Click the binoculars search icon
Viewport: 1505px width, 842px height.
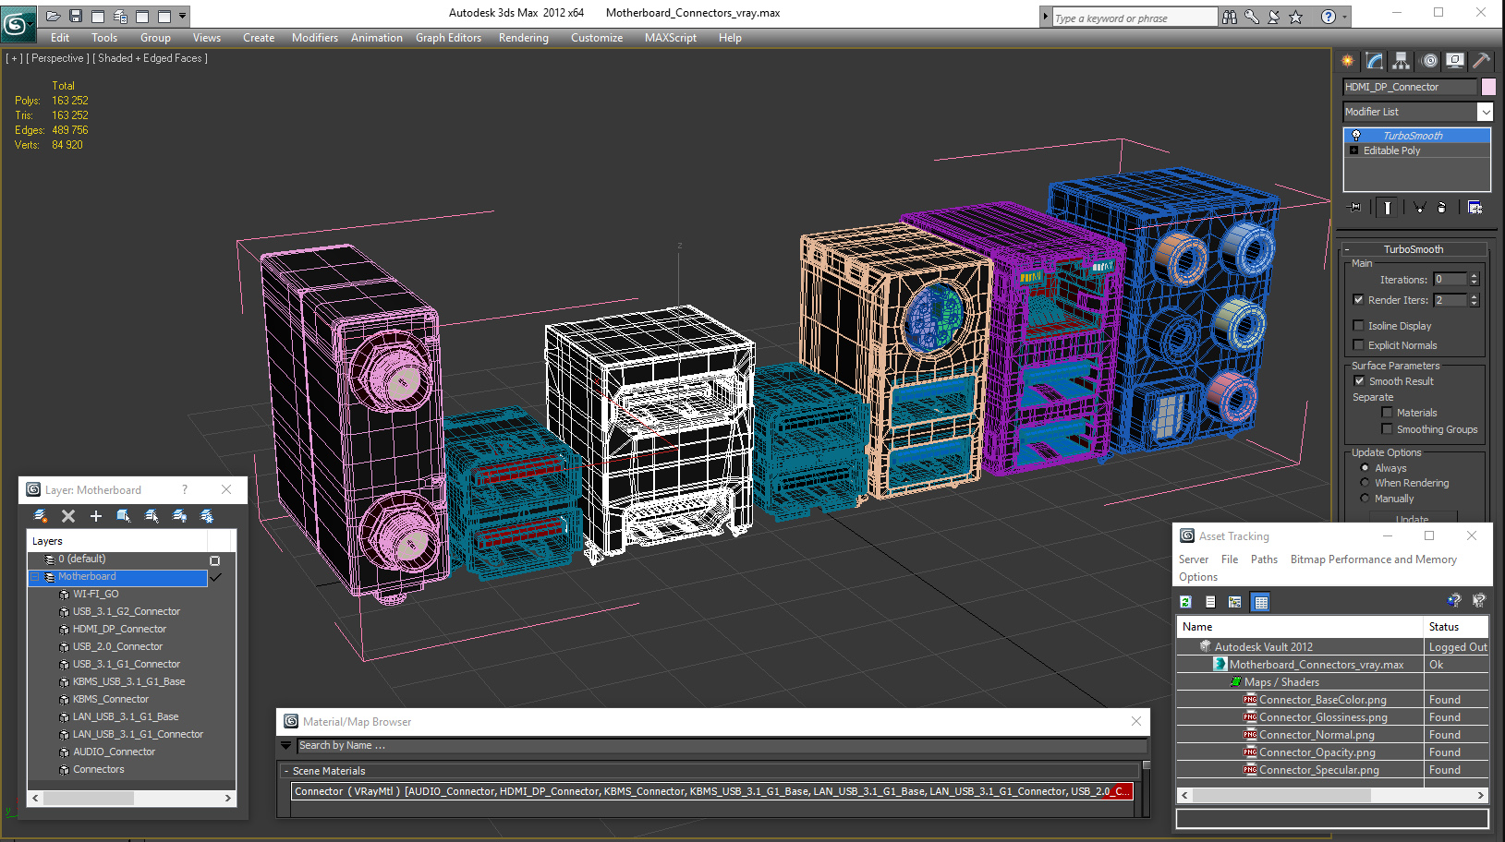tap(1230, 17)
